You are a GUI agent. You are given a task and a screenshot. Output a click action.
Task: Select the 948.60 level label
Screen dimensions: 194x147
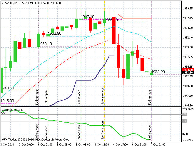[x=8, y=88]
